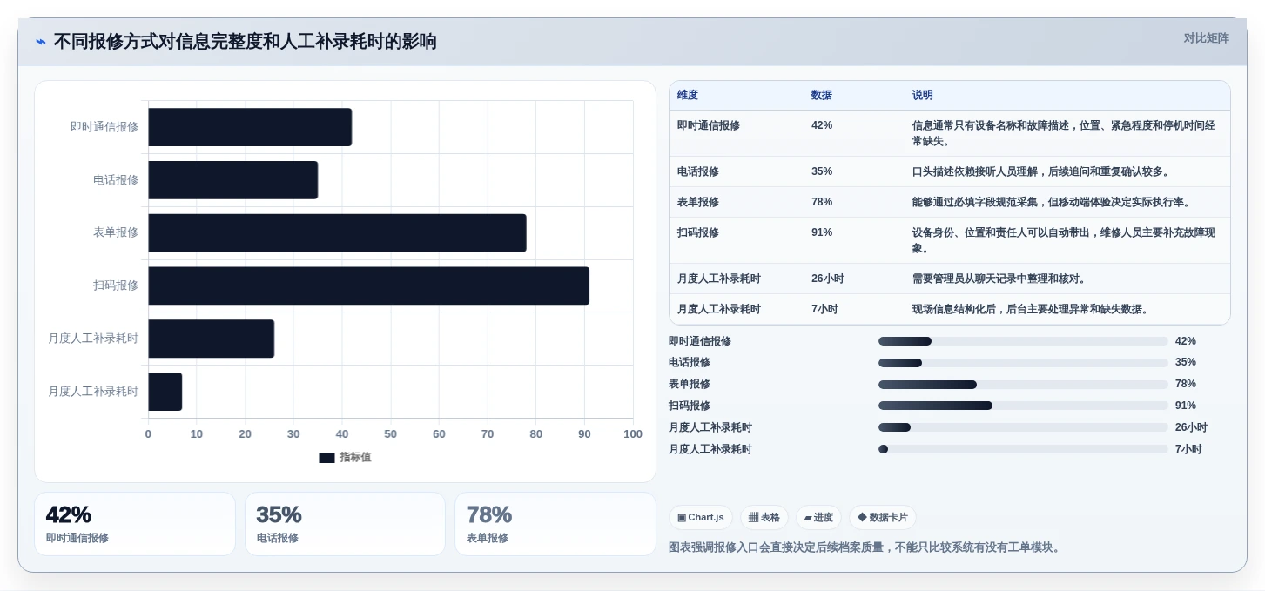Open the 78% 表单报修 stat card
The width and height of the screenshot is (1265, 591).
[x=555, y=524]
